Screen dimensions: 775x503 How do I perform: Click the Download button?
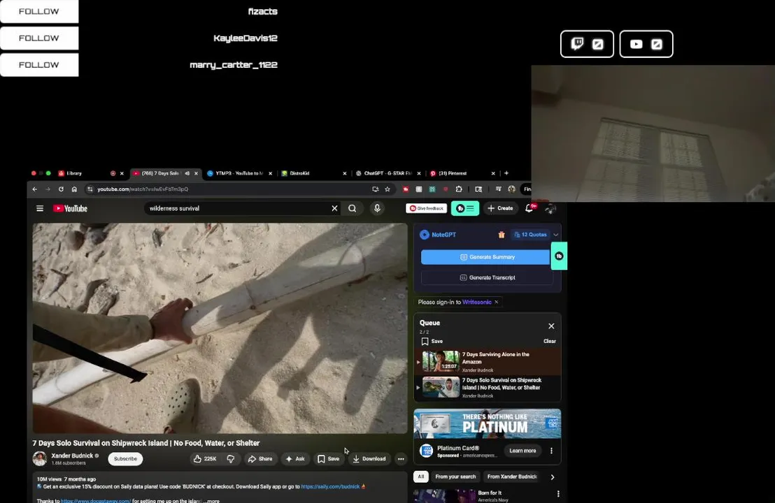pyautogui.click(x=369, y=459)
